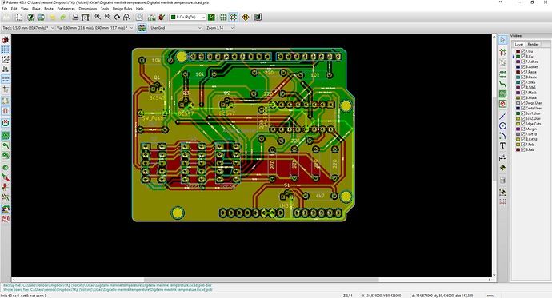Click the Zoom In magnifier icon

click(98, 17)
